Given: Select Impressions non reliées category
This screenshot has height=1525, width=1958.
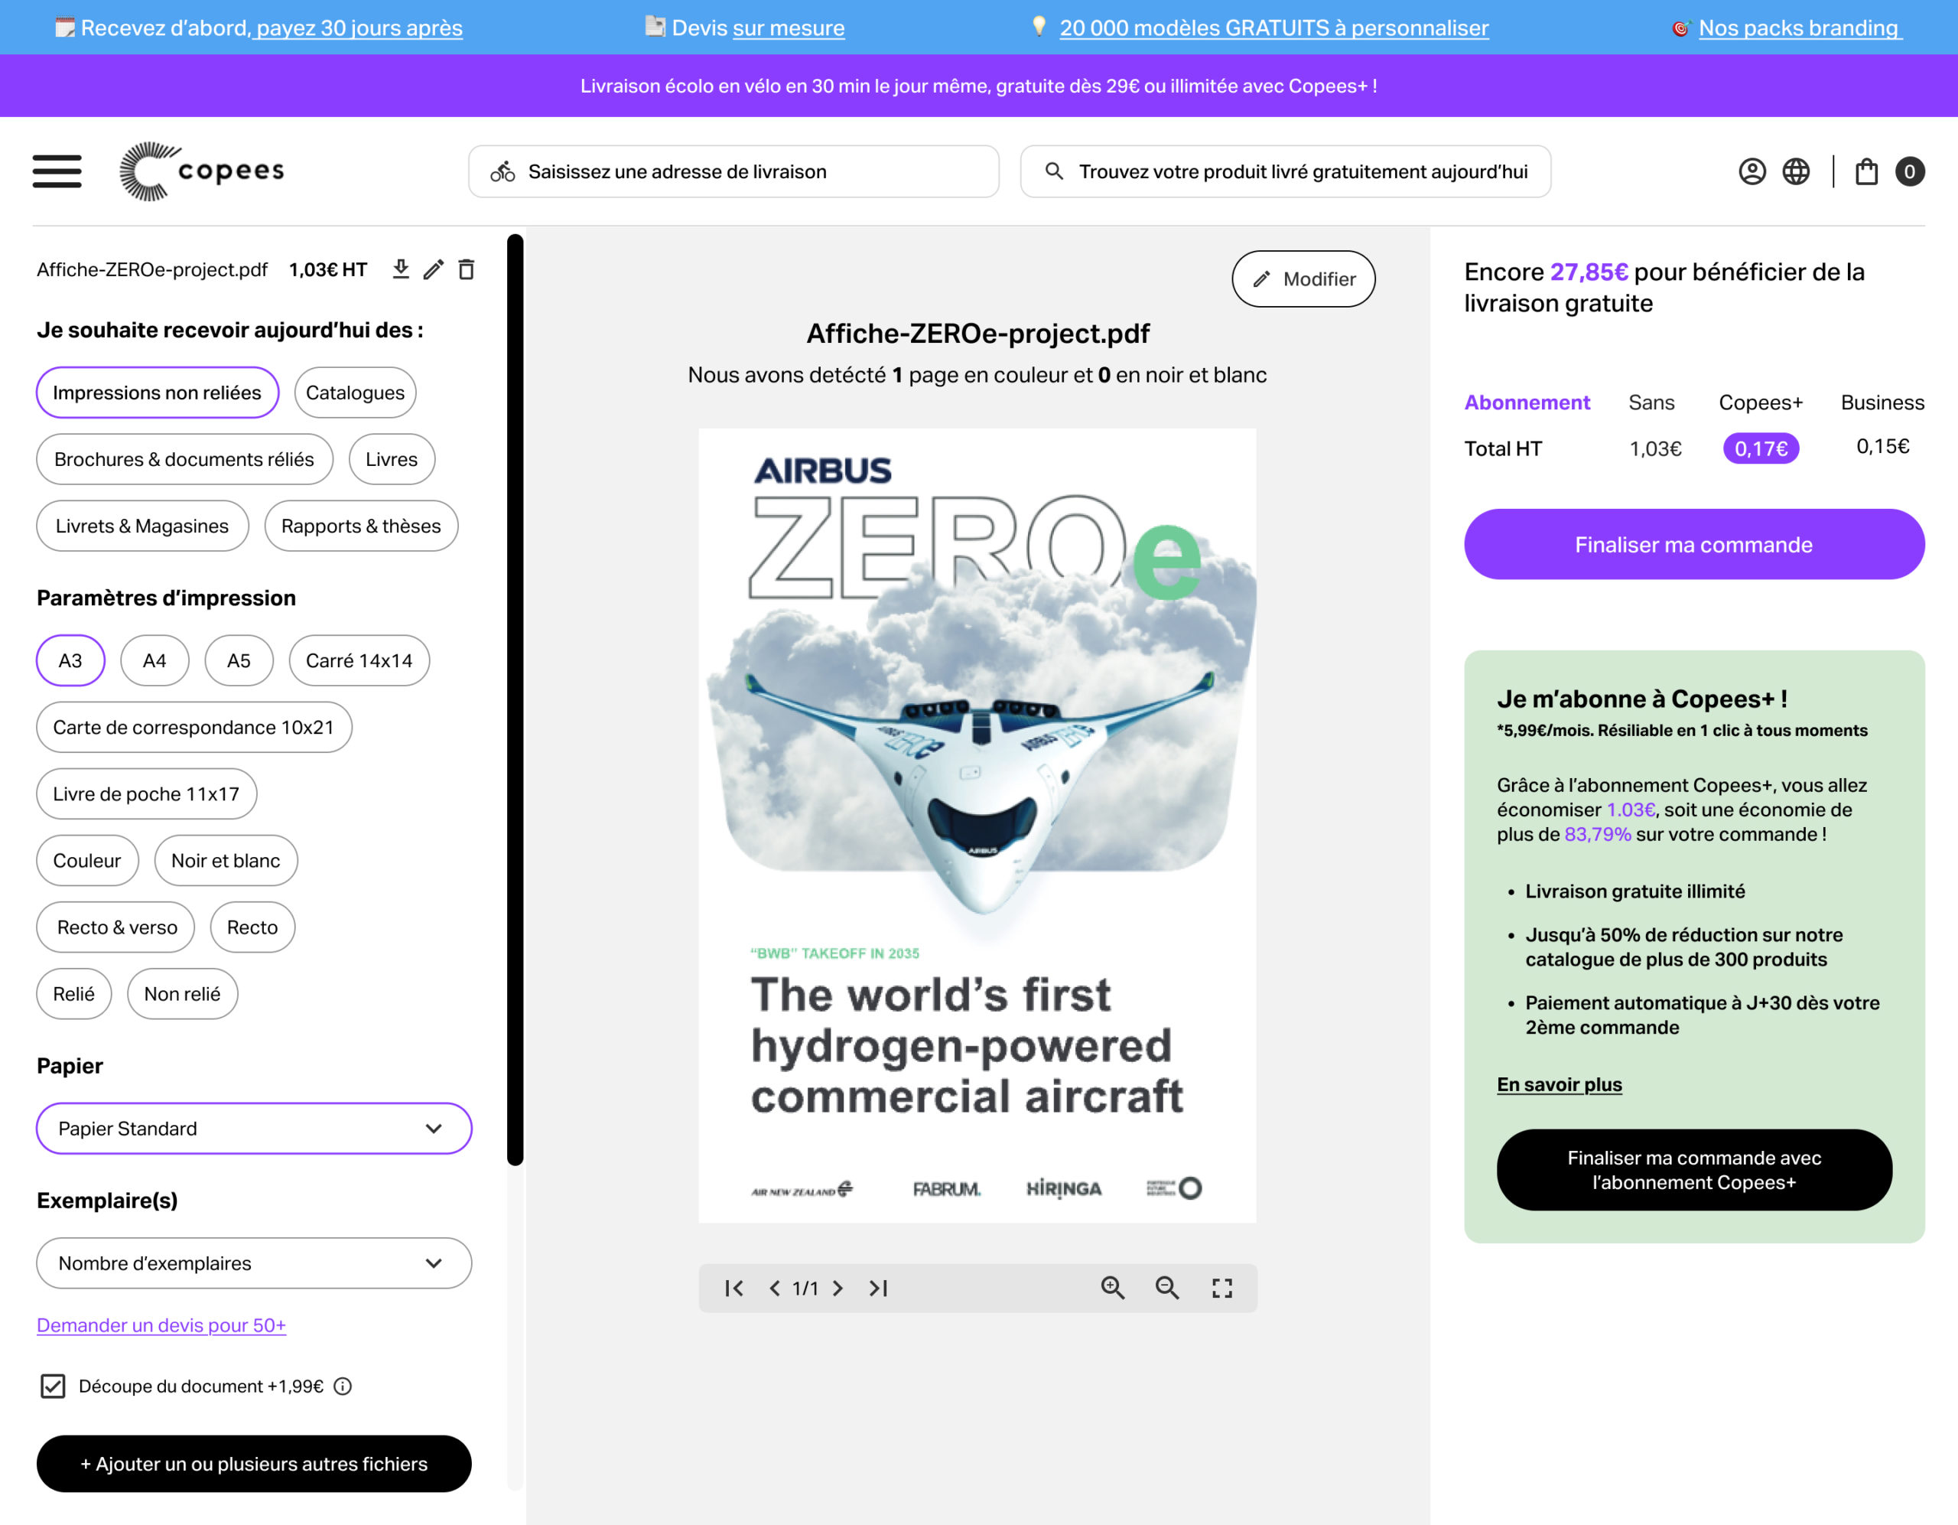Looking at the screenshot, I should click(157, 392).
